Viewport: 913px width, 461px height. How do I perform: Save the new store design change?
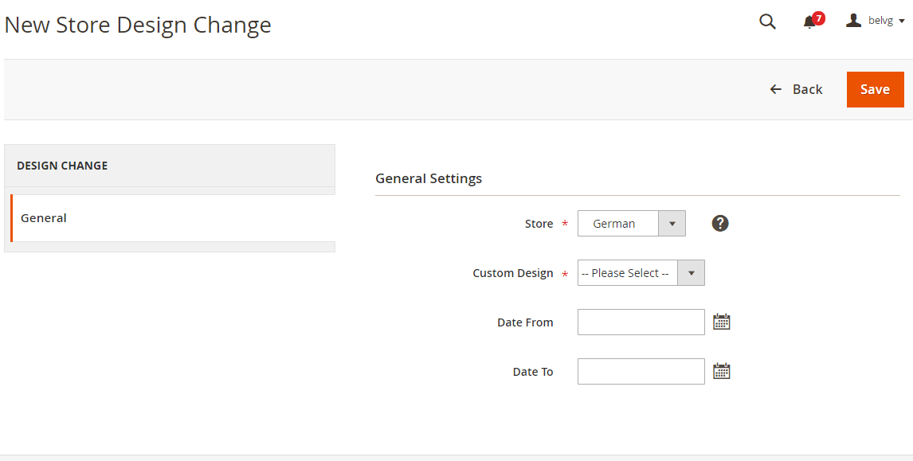(x=875, y=89)
